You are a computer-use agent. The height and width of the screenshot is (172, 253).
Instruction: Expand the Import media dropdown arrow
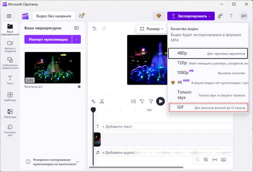76,39
